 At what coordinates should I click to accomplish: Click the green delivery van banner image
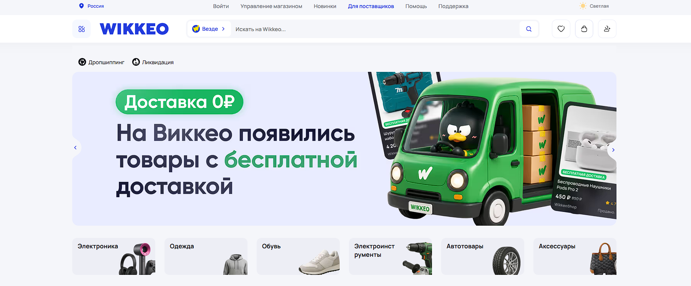[492, 152]
